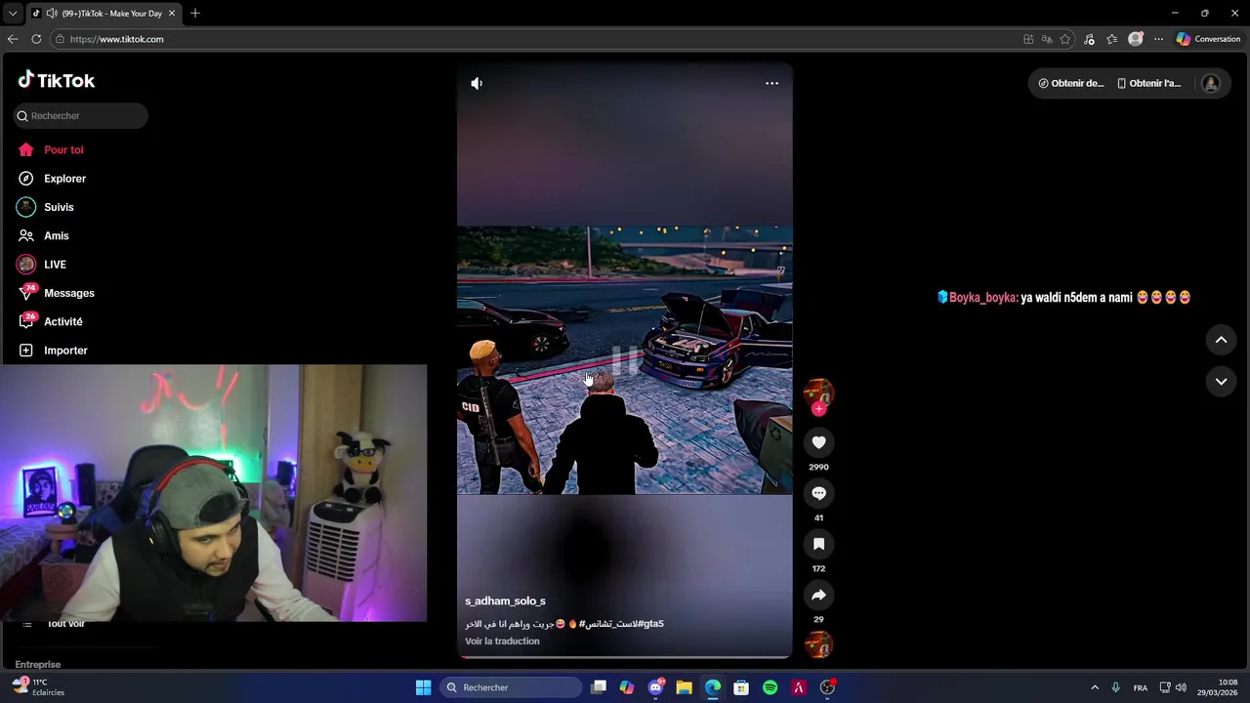This screenshot has width=1250, height=703.
Task: Open Activité notifications
Action: (62, 321)
